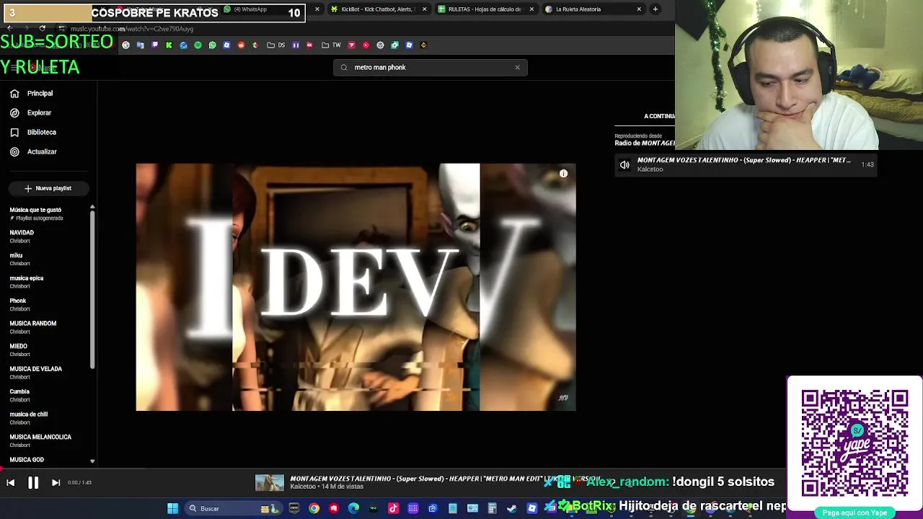Screen dimensions: 923x519
Task: Open the video info icon on player
Action: pyautogui.click(x=563, y=174)
